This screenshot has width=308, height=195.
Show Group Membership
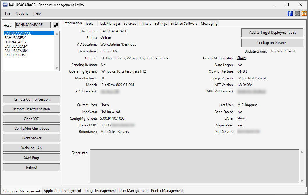tap(241, 58)
